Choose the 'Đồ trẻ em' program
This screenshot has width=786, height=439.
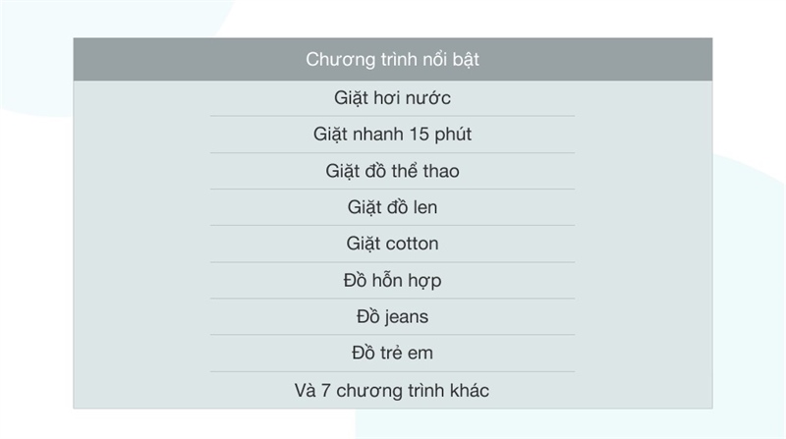pyautogui.click(x=392, y=354)
